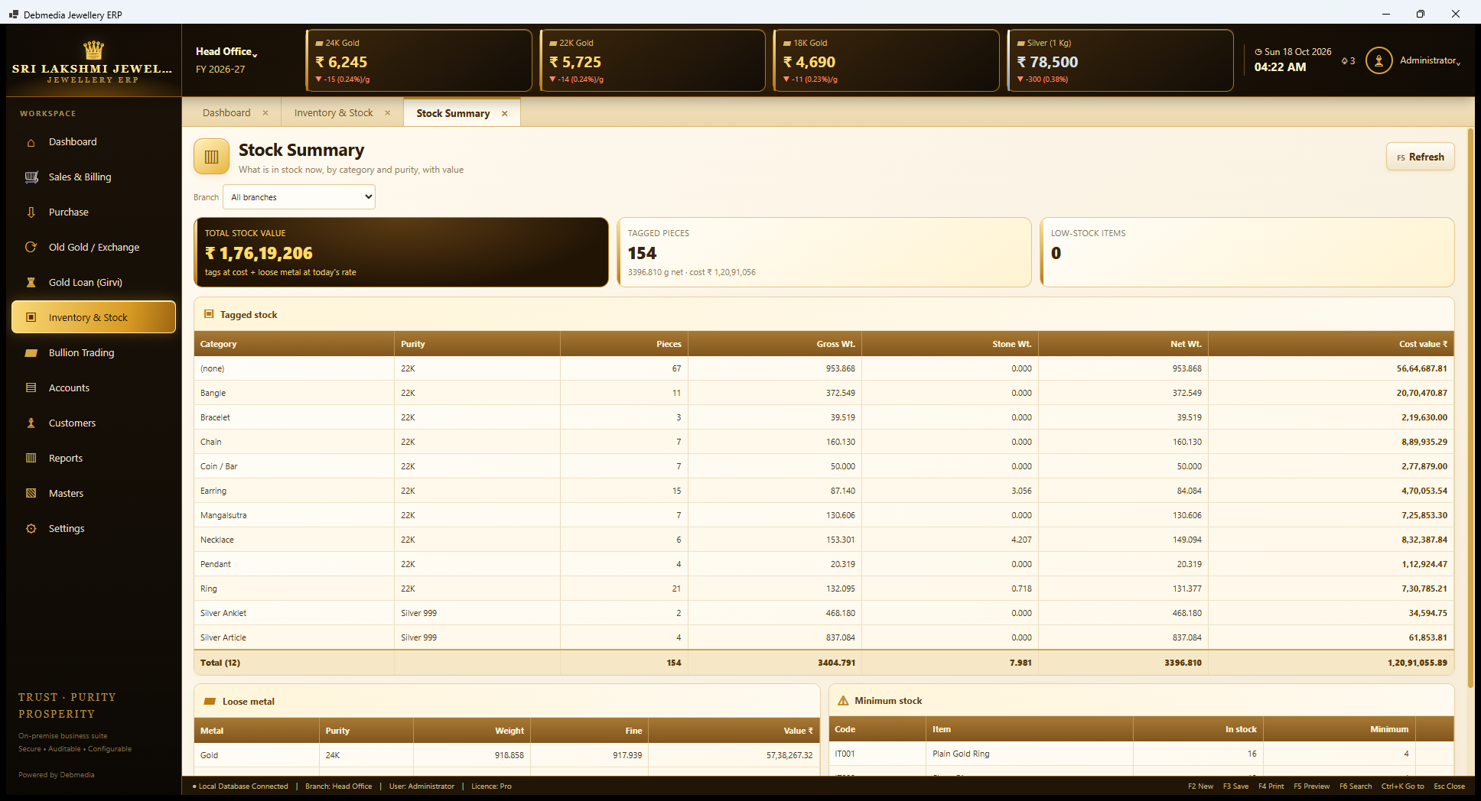Image resolution: width=1481 pixels, height=801 pixels.
Task: Open the Branch 'All branches' dropdown
Action: 299,197
